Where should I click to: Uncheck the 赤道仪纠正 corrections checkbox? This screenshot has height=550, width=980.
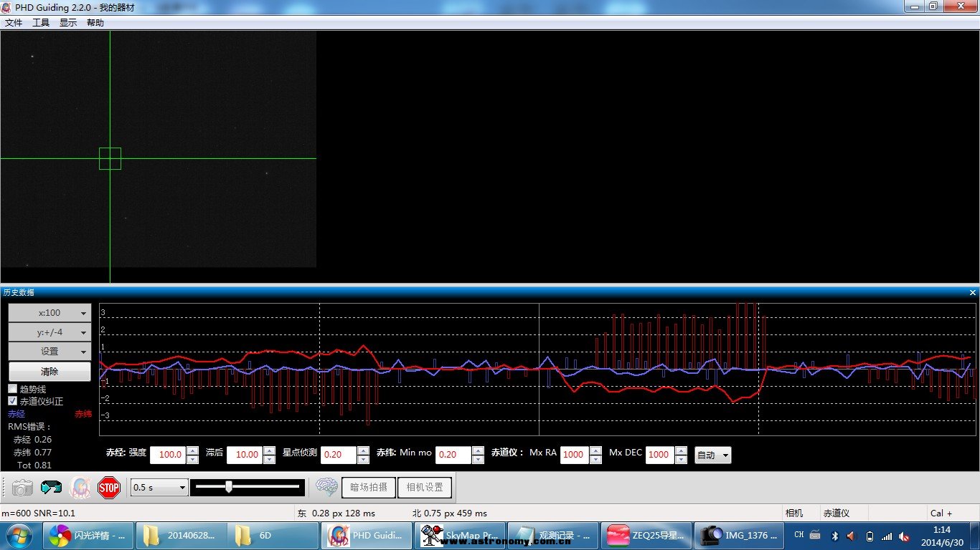point(12,401)
